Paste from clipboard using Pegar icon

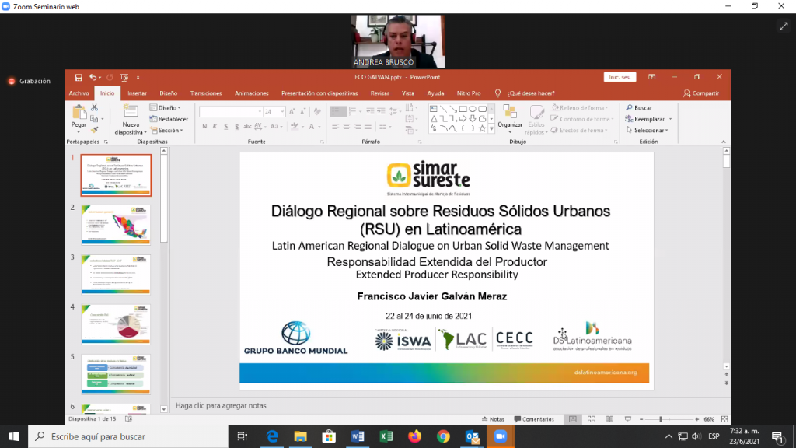click(79, 117)
